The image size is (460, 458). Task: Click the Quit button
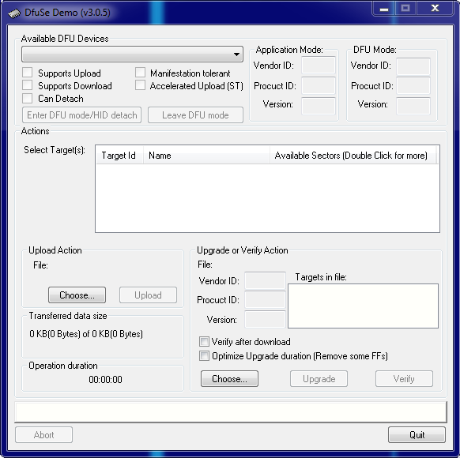(417, 435)
